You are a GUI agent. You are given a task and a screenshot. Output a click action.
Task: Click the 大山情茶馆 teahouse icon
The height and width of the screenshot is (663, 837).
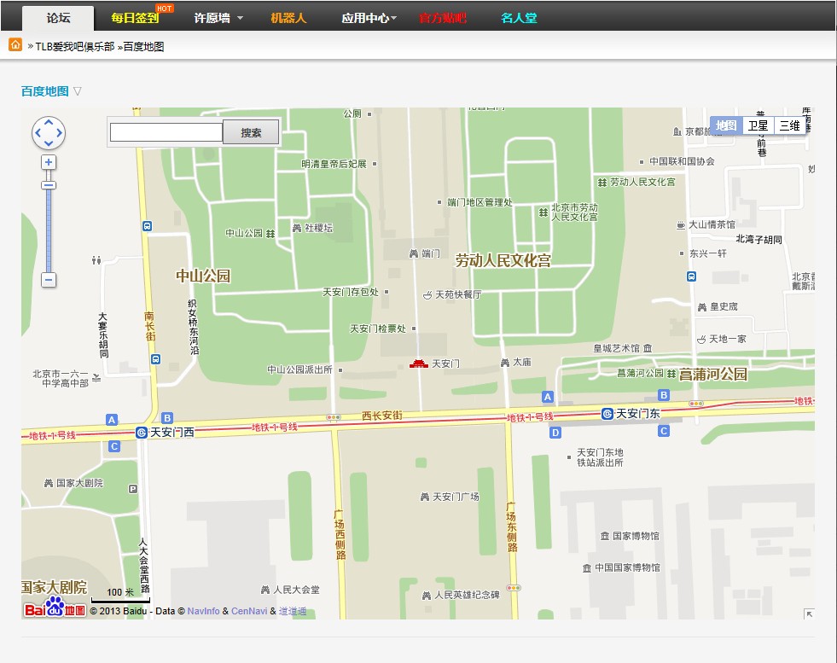click(681, 224)
